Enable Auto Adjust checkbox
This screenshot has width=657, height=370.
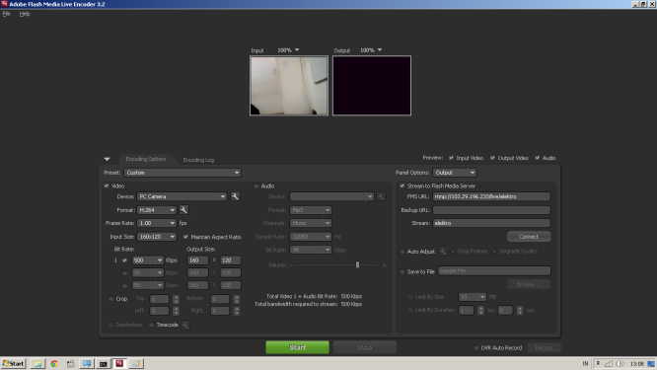402,252
